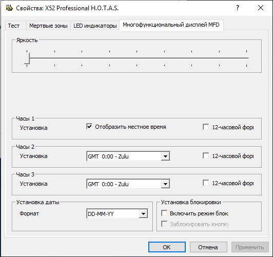Enable 12-hour format for Часы 1
The height and width of the screenshot is (257, 273).
tap(206, 127)
